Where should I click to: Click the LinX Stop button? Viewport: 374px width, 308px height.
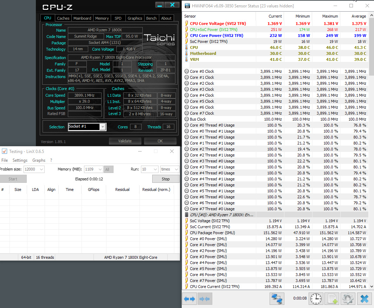(x=166, y=179)
